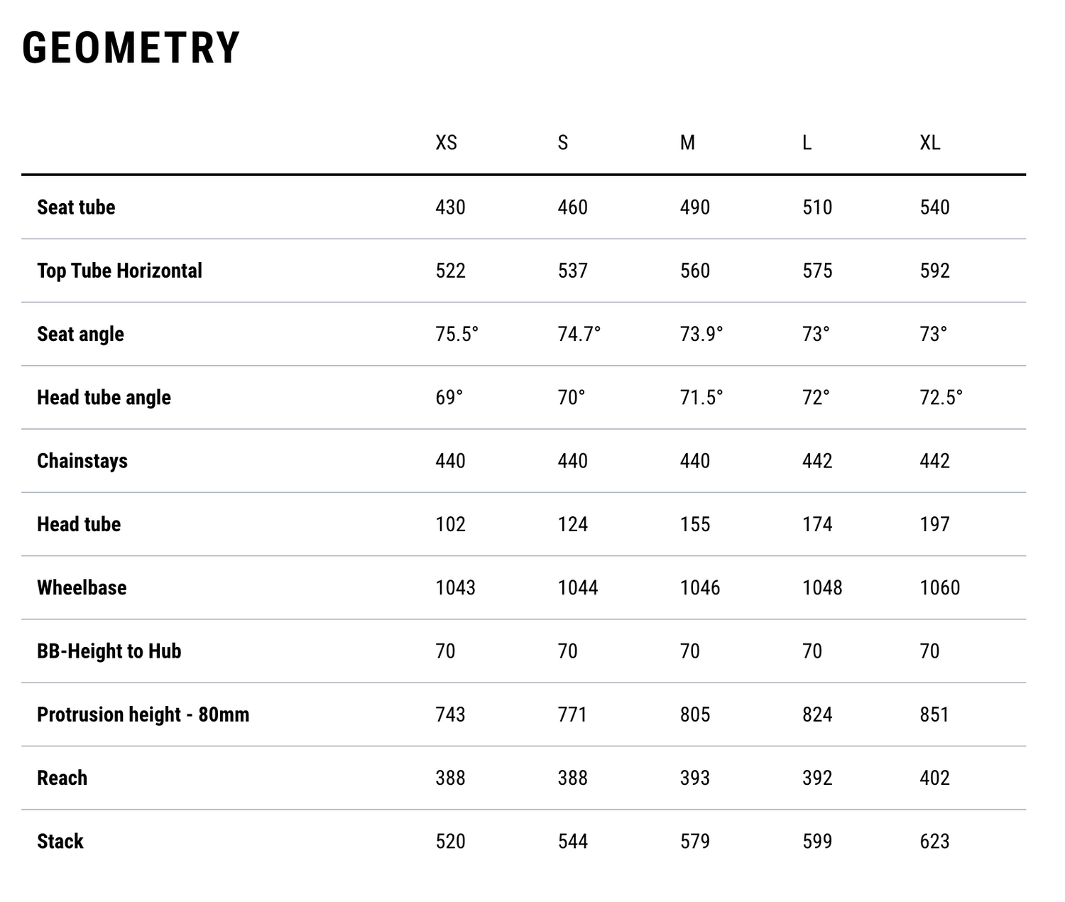Image resolution: width=1065 pixels, height=902 pixels.
Task: Select the M seat angle value 73.9°
Action: click(701, 334)
